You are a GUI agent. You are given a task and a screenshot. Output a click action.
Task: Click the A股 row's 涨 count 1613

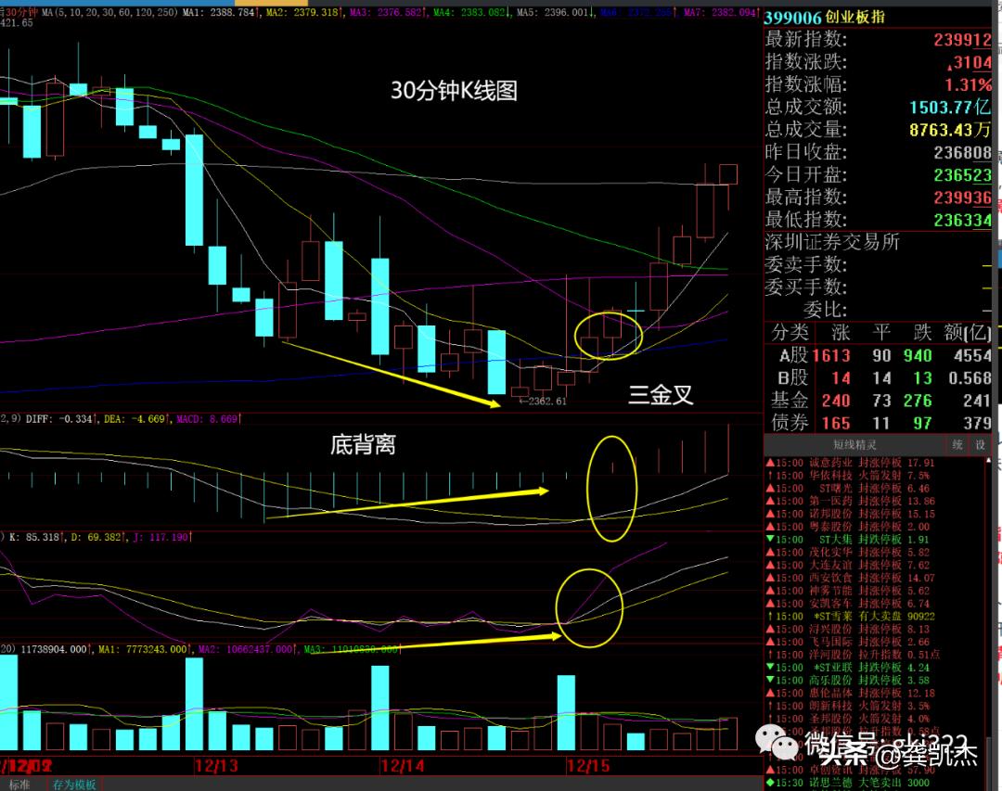pos(830,356)
